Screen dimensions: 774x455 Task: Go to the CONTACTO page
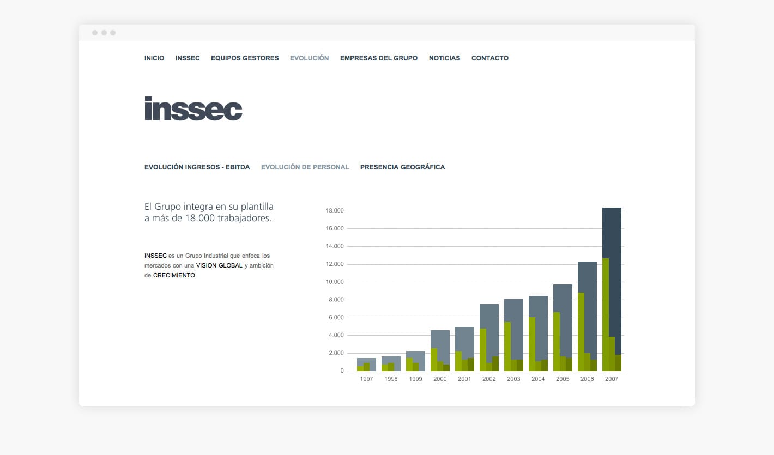(490, 58)
